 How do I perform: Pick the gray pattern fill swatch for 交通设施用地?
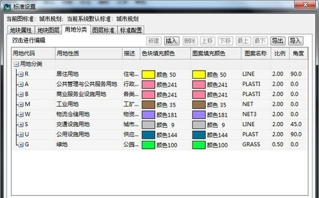point(199,125)
